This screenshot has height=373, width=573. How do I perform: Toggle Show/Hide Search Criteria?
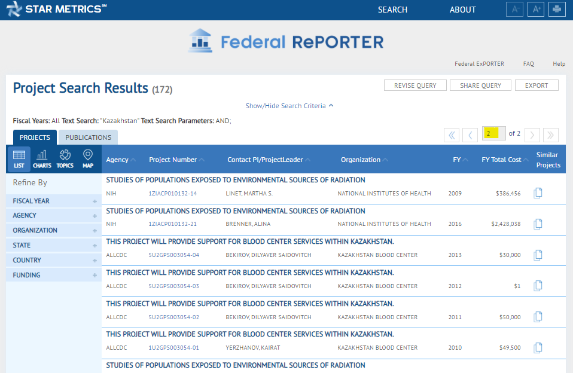coord(289,106)
